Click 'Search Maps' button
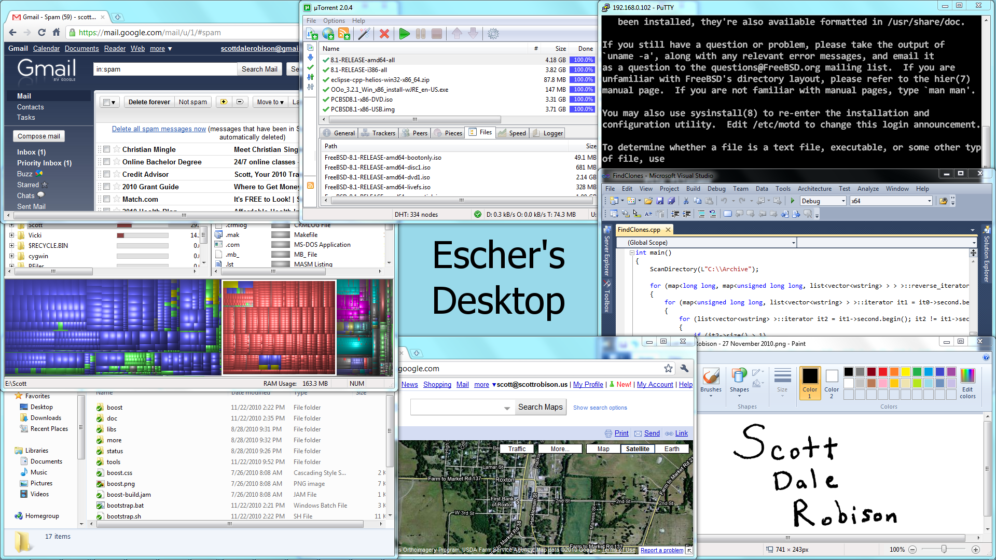The width and height of the screenshot is (996, 560). [x=540, y=407]
